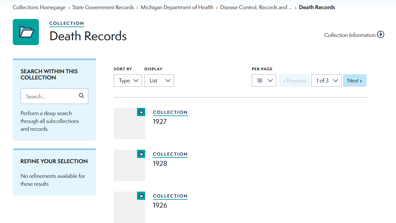Click the folder icon on the 1926 thumbnail
The width and height of the screenshot is (396, 223).
click(x=141, y=196)
